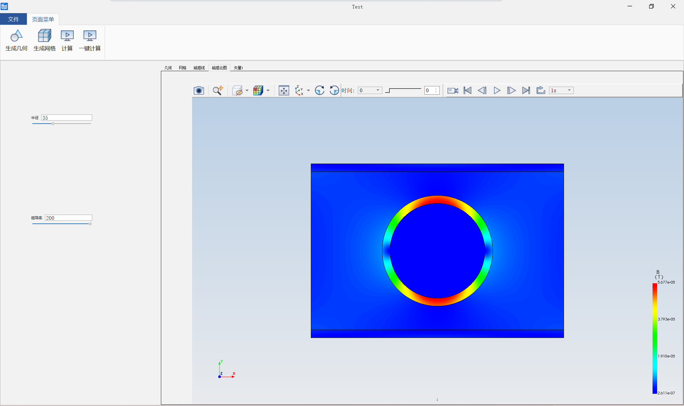Switch to the 几何 tab
684x406 pixels.
(x=168, y=68)
